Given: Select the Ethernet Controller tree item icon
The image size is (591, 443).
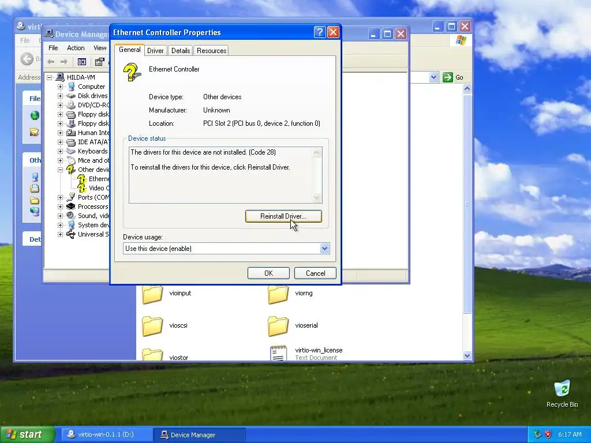Looking at the screenshot, I should pos(82,179).
